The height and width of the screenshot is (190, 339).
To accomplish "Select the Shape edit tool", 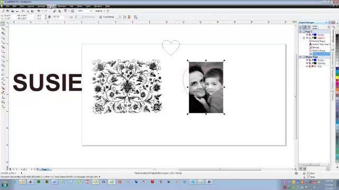I will tap(3, 28).
